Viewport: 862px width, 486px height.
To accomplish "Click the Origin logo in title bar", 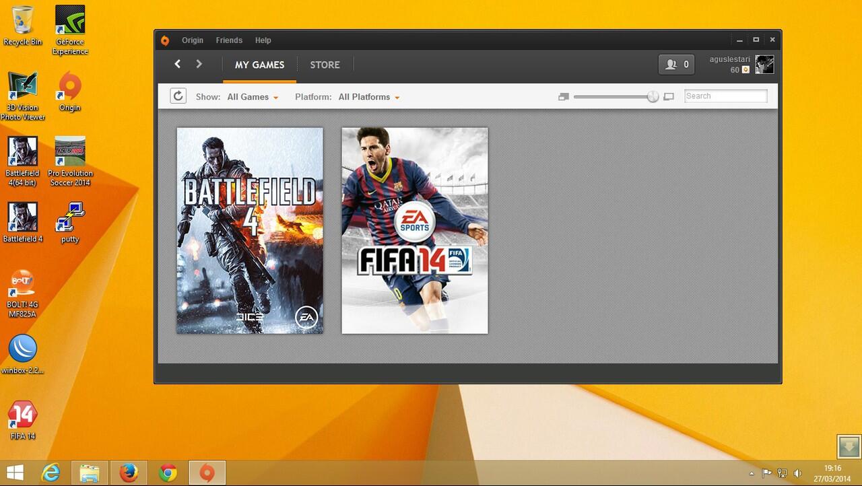I will click(165, 40).
